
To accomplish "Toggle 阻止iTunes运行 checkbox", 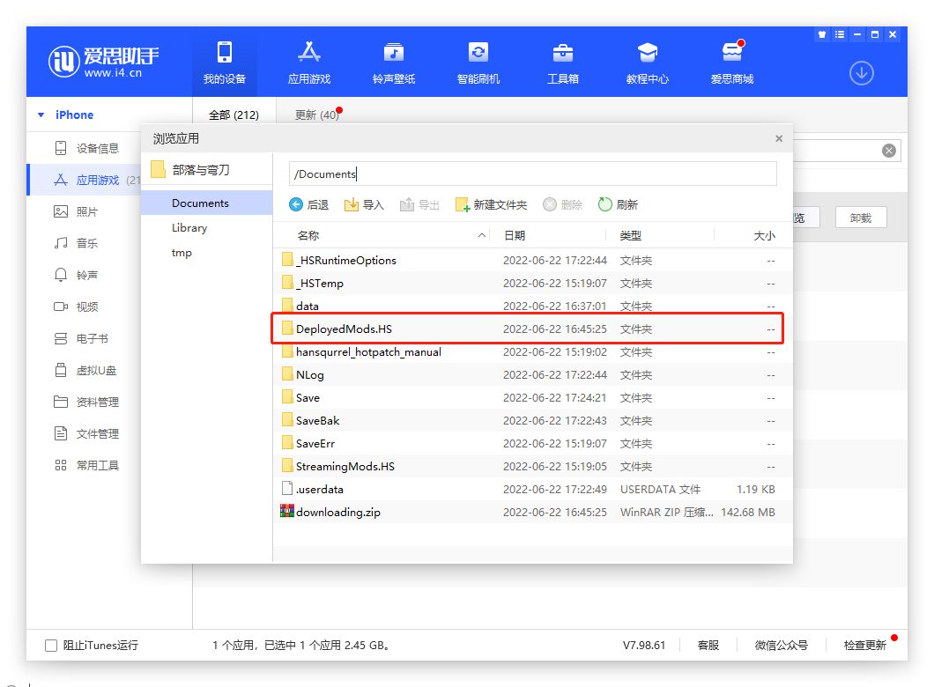I will point(51,646).
